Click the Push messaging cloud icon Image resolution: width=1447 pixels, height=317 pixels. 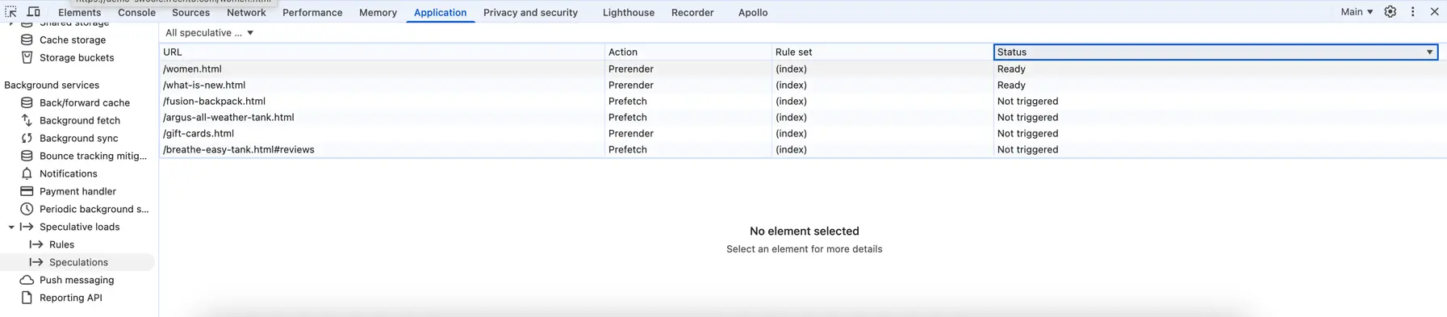[27, 280]
